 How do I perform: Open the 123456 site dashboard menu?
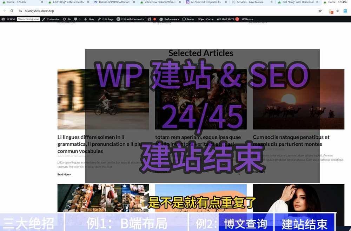[x=8, y=19]
